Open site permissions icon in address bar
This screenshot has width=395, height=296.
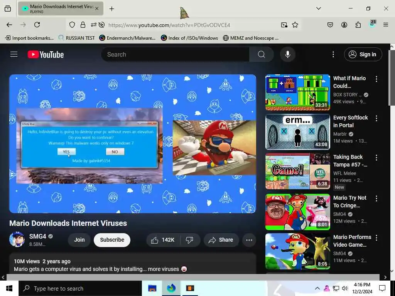pos(93,25)
